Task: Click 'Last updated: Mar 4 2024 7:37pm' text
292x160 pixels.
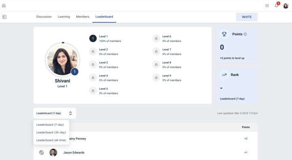Action: pyautogui.click(x=237, y=113)
